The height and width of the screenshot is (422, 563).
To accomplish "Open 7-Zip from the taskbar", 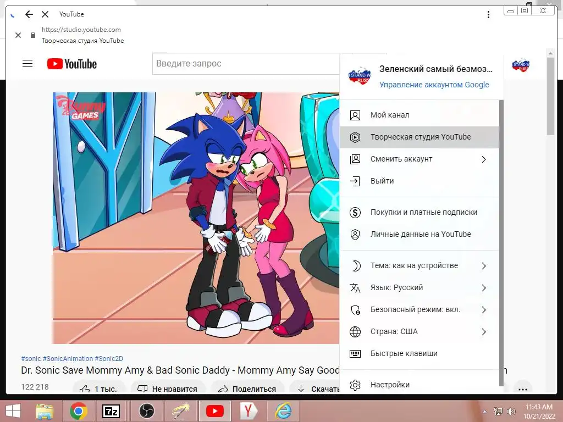I will (x=111, y=411).
